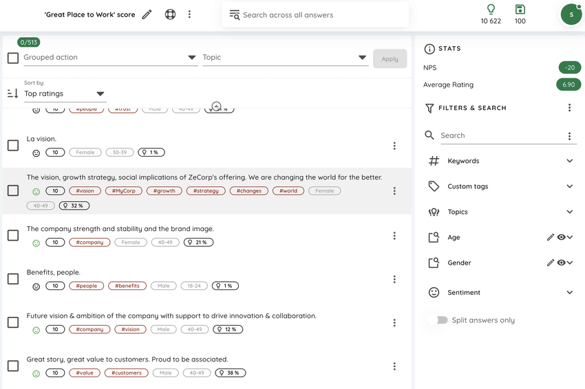Expand the Keywords filter section
The image size is (585, 389).
tap(500, 161)
